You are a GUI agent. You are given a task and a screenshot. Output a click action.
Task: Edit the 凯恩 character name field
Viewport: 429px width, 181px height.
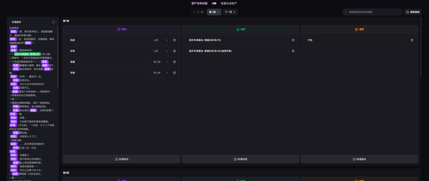pyautogui.click(x=109, y=40)
